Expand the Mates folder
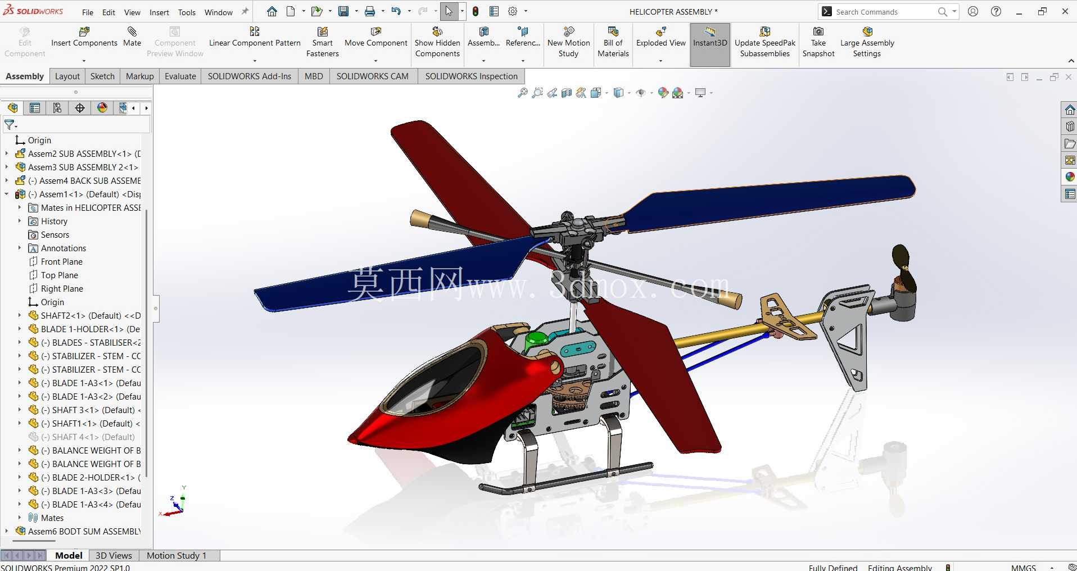The height and width of the screenshot is (571, 1077). 19,518
